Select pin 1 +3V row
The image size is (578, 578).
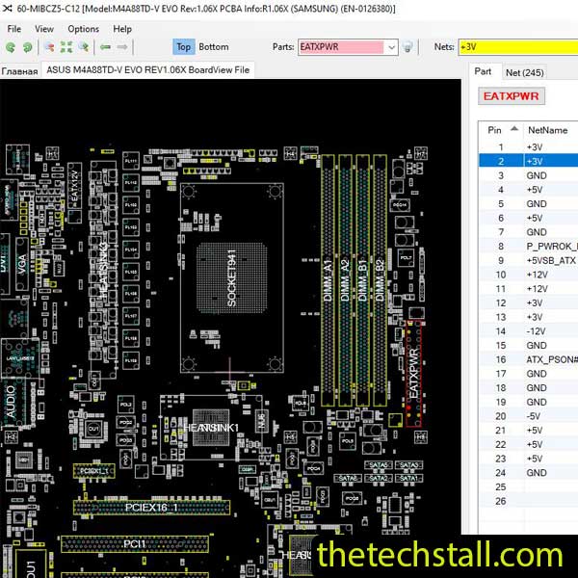[x=528, y=147]
